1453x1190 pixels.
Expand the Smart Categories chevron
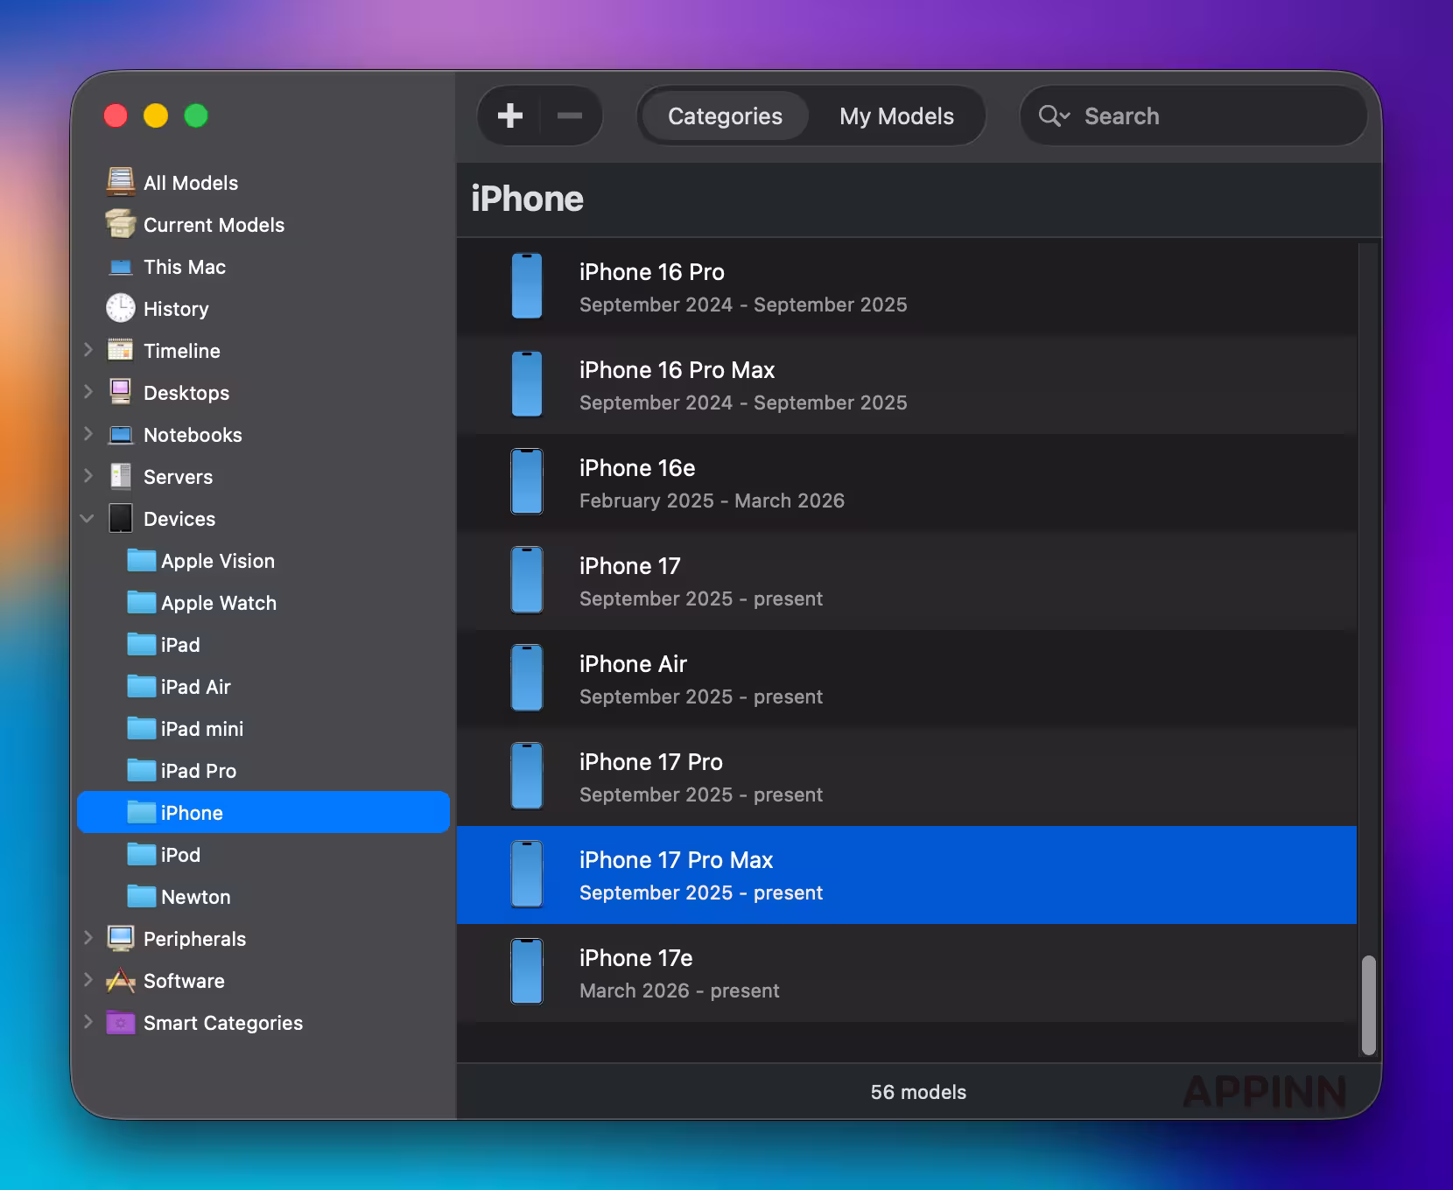click(88, 1022)
